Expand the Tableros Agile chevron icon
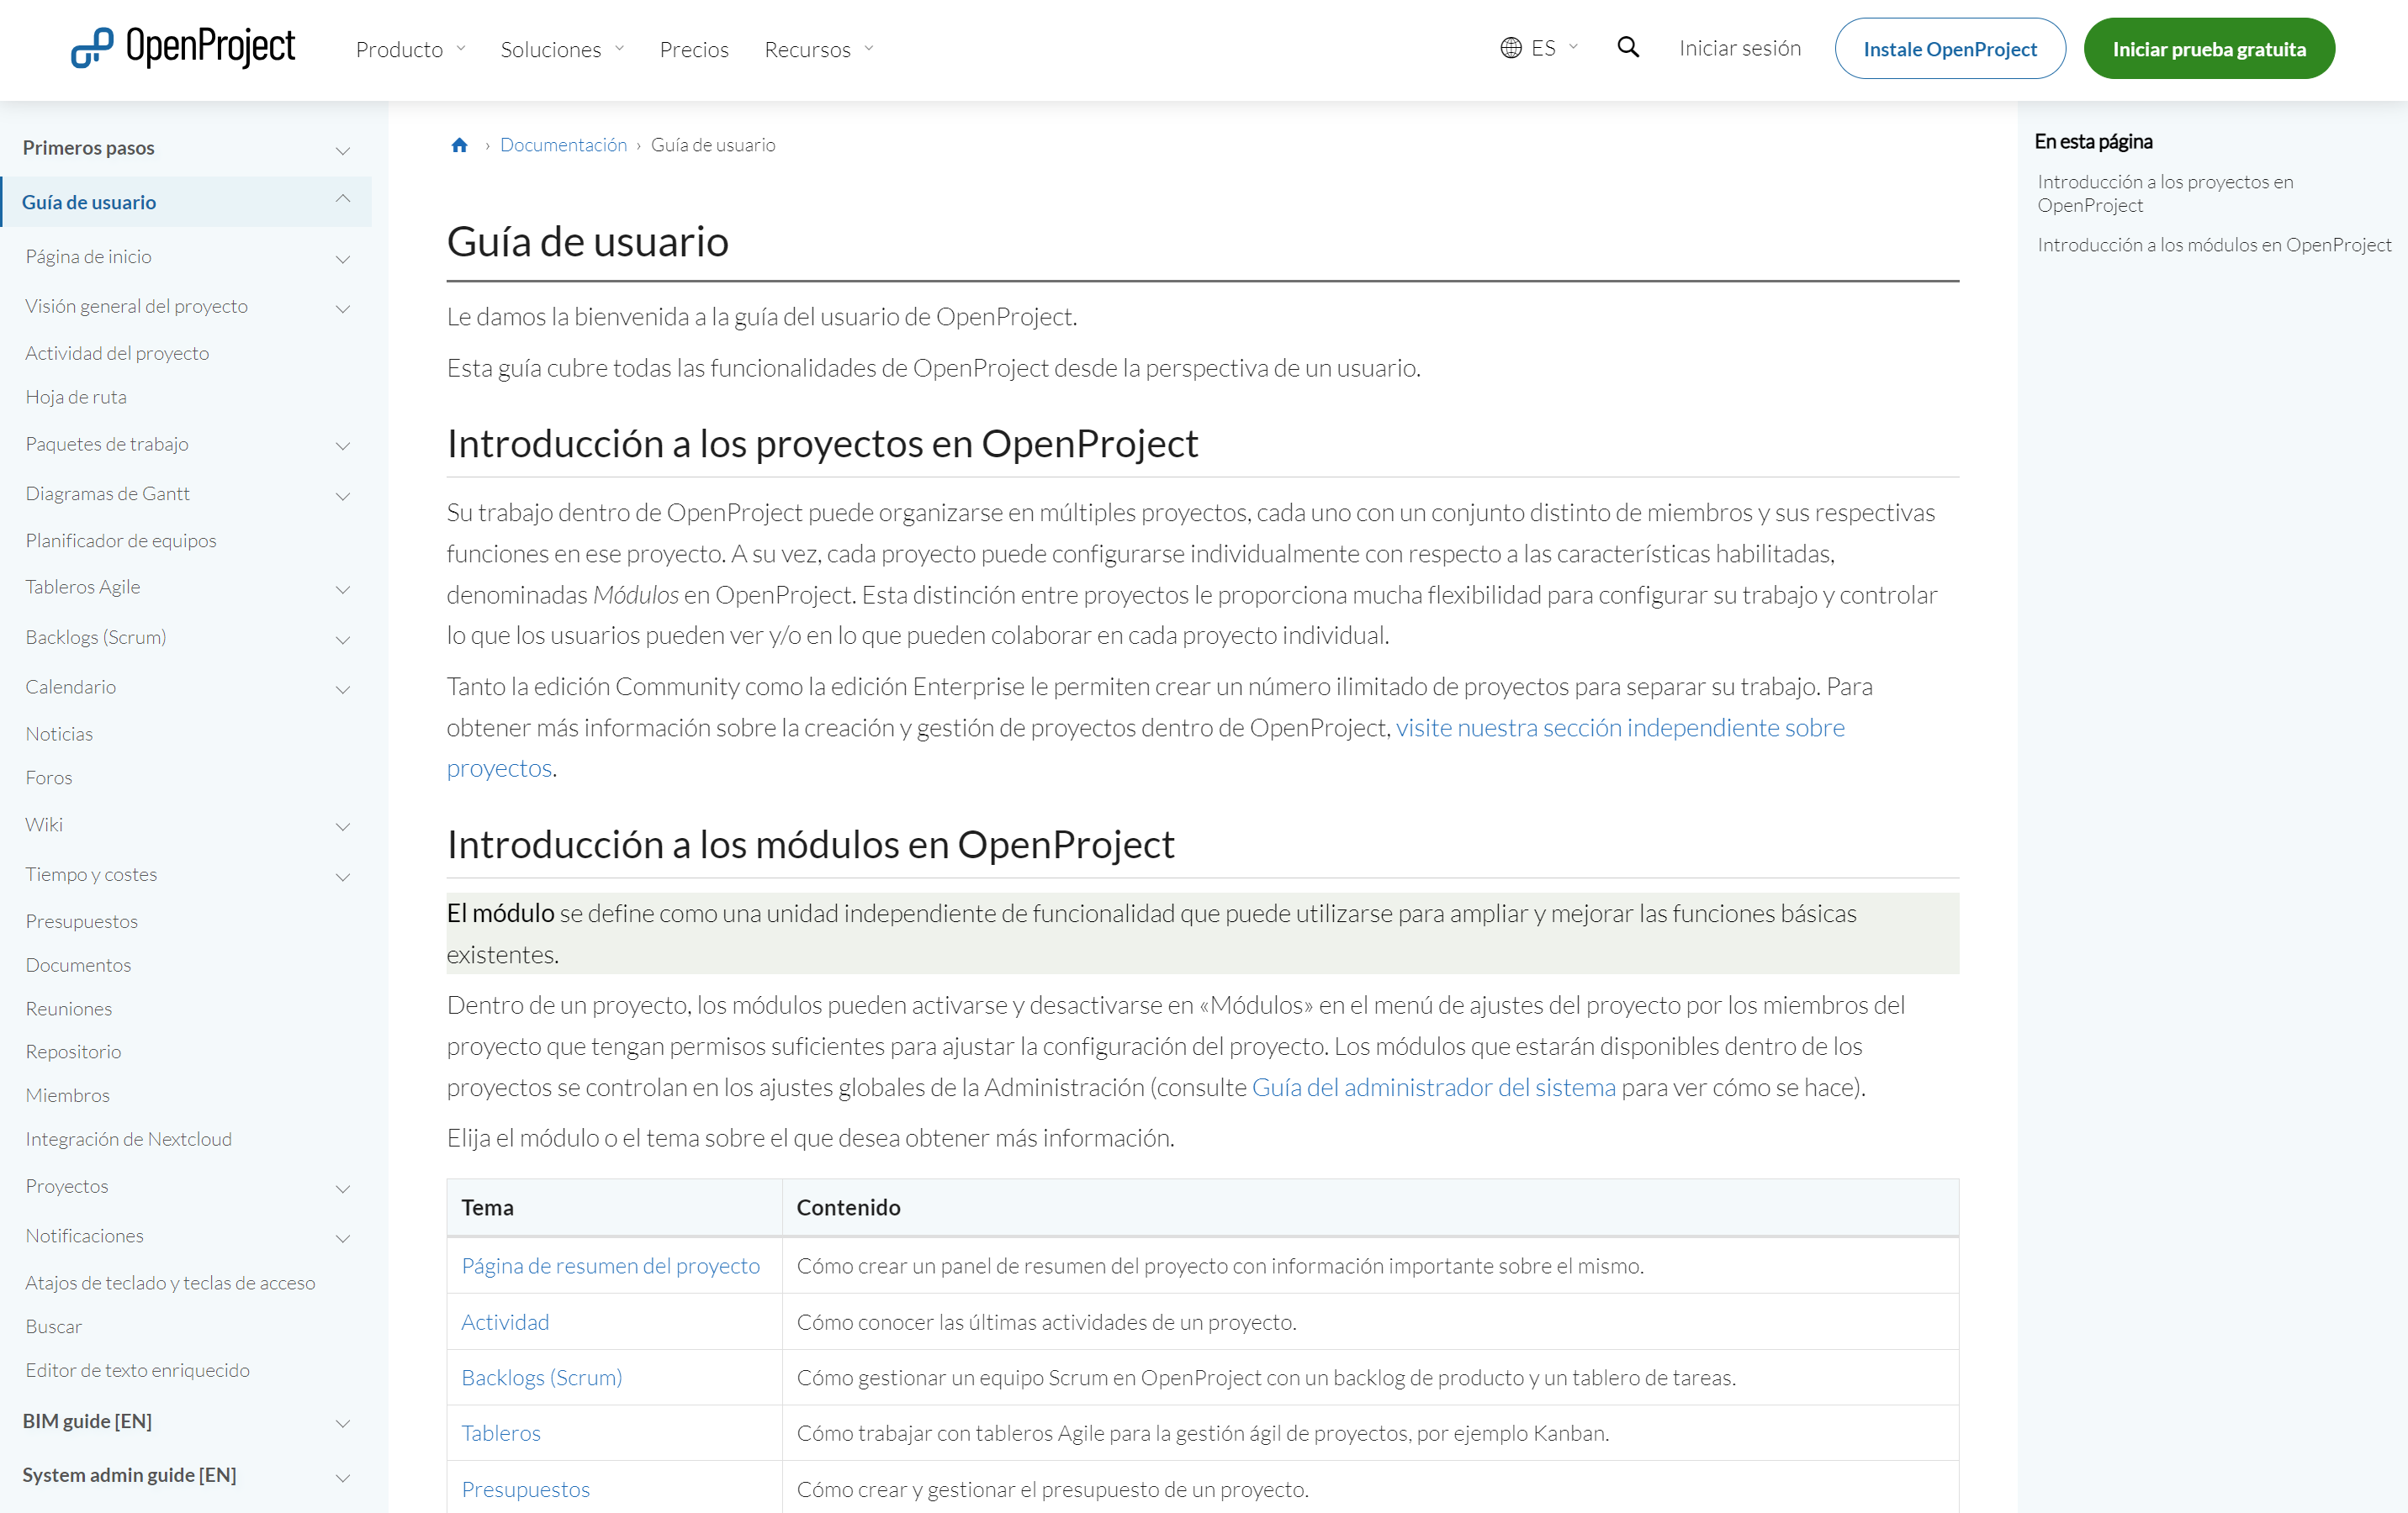2408x1513 pixels. point(343,589)
